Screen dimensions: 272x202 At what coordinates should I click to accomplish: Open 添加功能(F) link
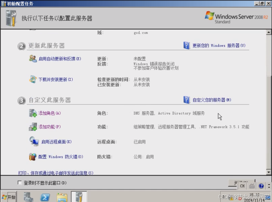click(x=49, y=127)
